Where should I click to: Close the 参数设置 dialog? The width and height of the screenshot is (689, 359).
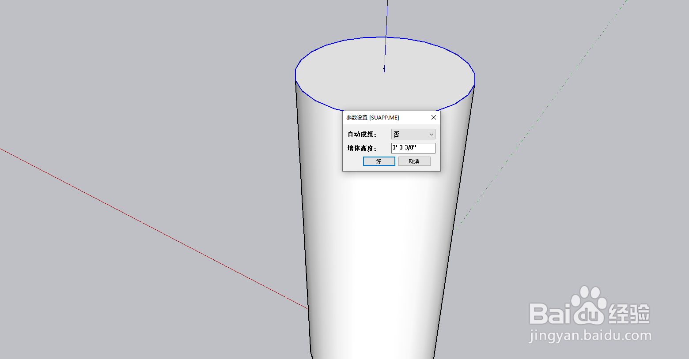[x=434, y=117]
